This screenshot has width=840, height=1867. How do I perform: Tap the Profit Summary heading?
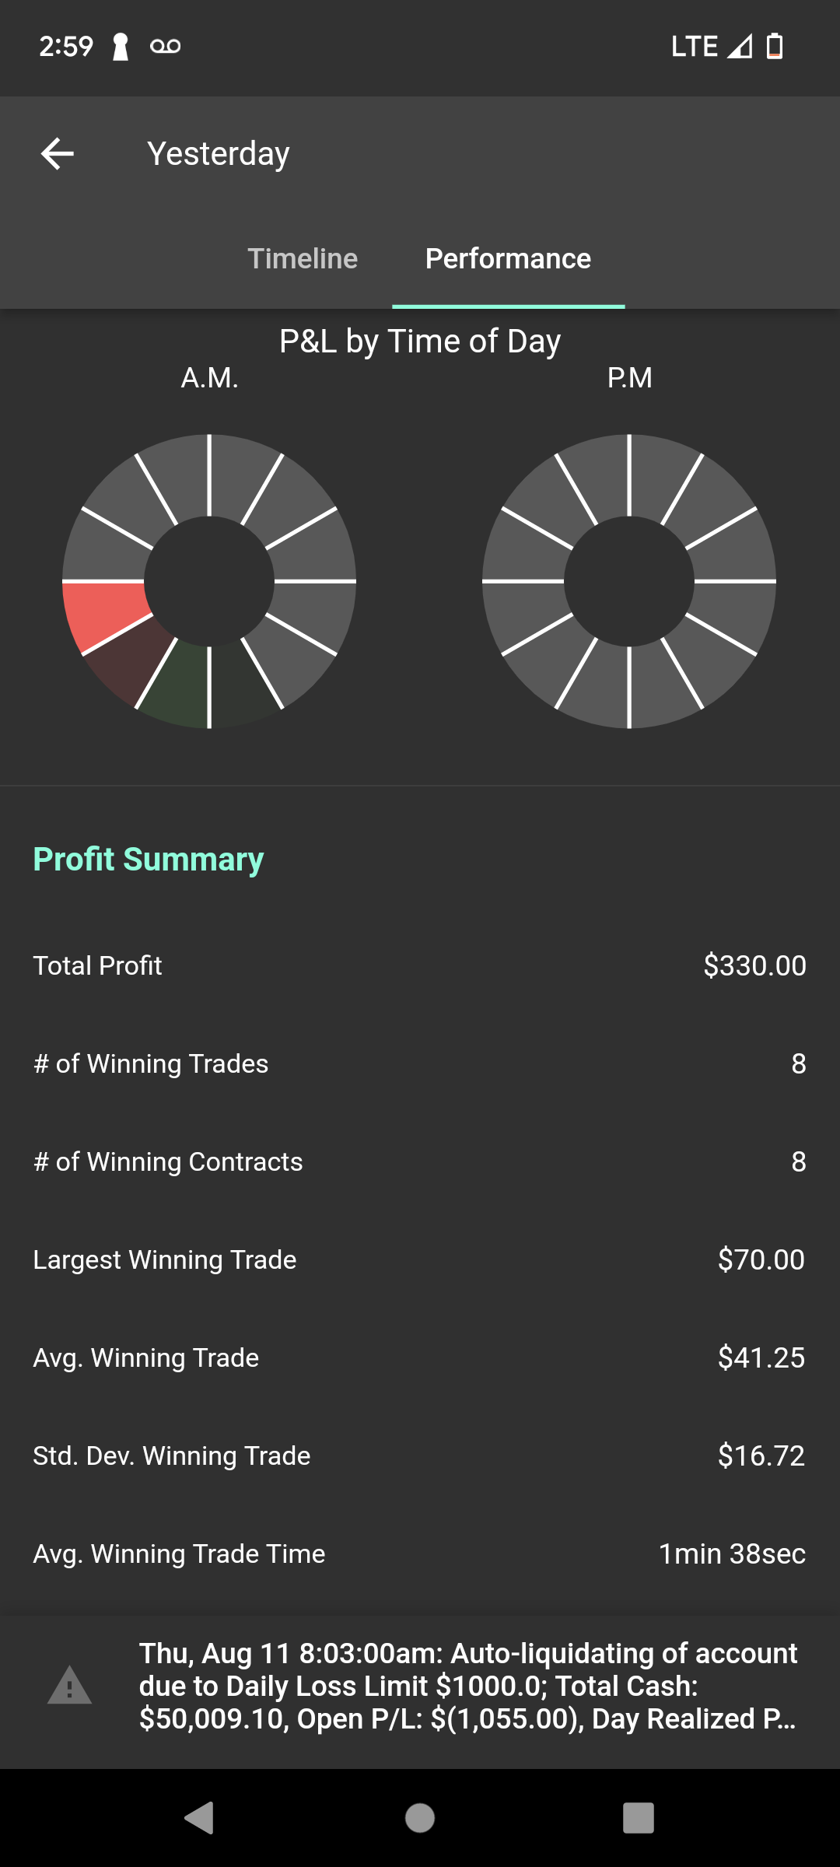click(x=149, y=859)
